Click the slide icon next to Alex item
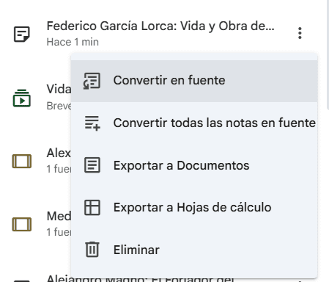The width and height of the screenshot is (329, 282). click(x=22, y=161)
